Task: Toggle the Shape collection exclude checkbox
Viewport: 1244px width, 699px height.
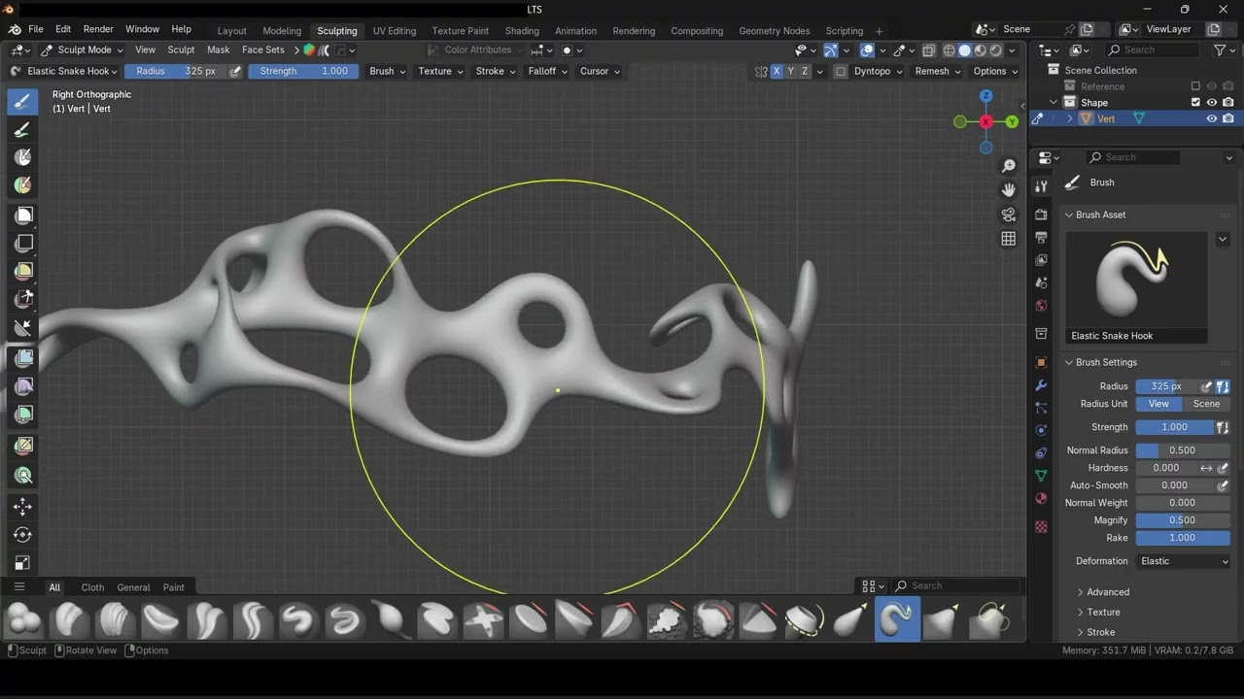Action: tap(1195, 102)
